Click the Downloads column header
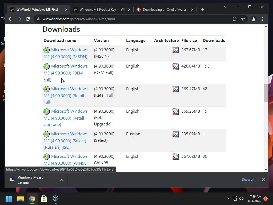 point(214,41)
